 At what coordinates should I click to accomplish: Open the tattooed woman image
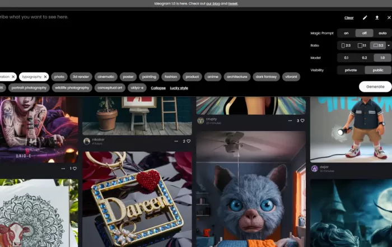pos(39,130)
